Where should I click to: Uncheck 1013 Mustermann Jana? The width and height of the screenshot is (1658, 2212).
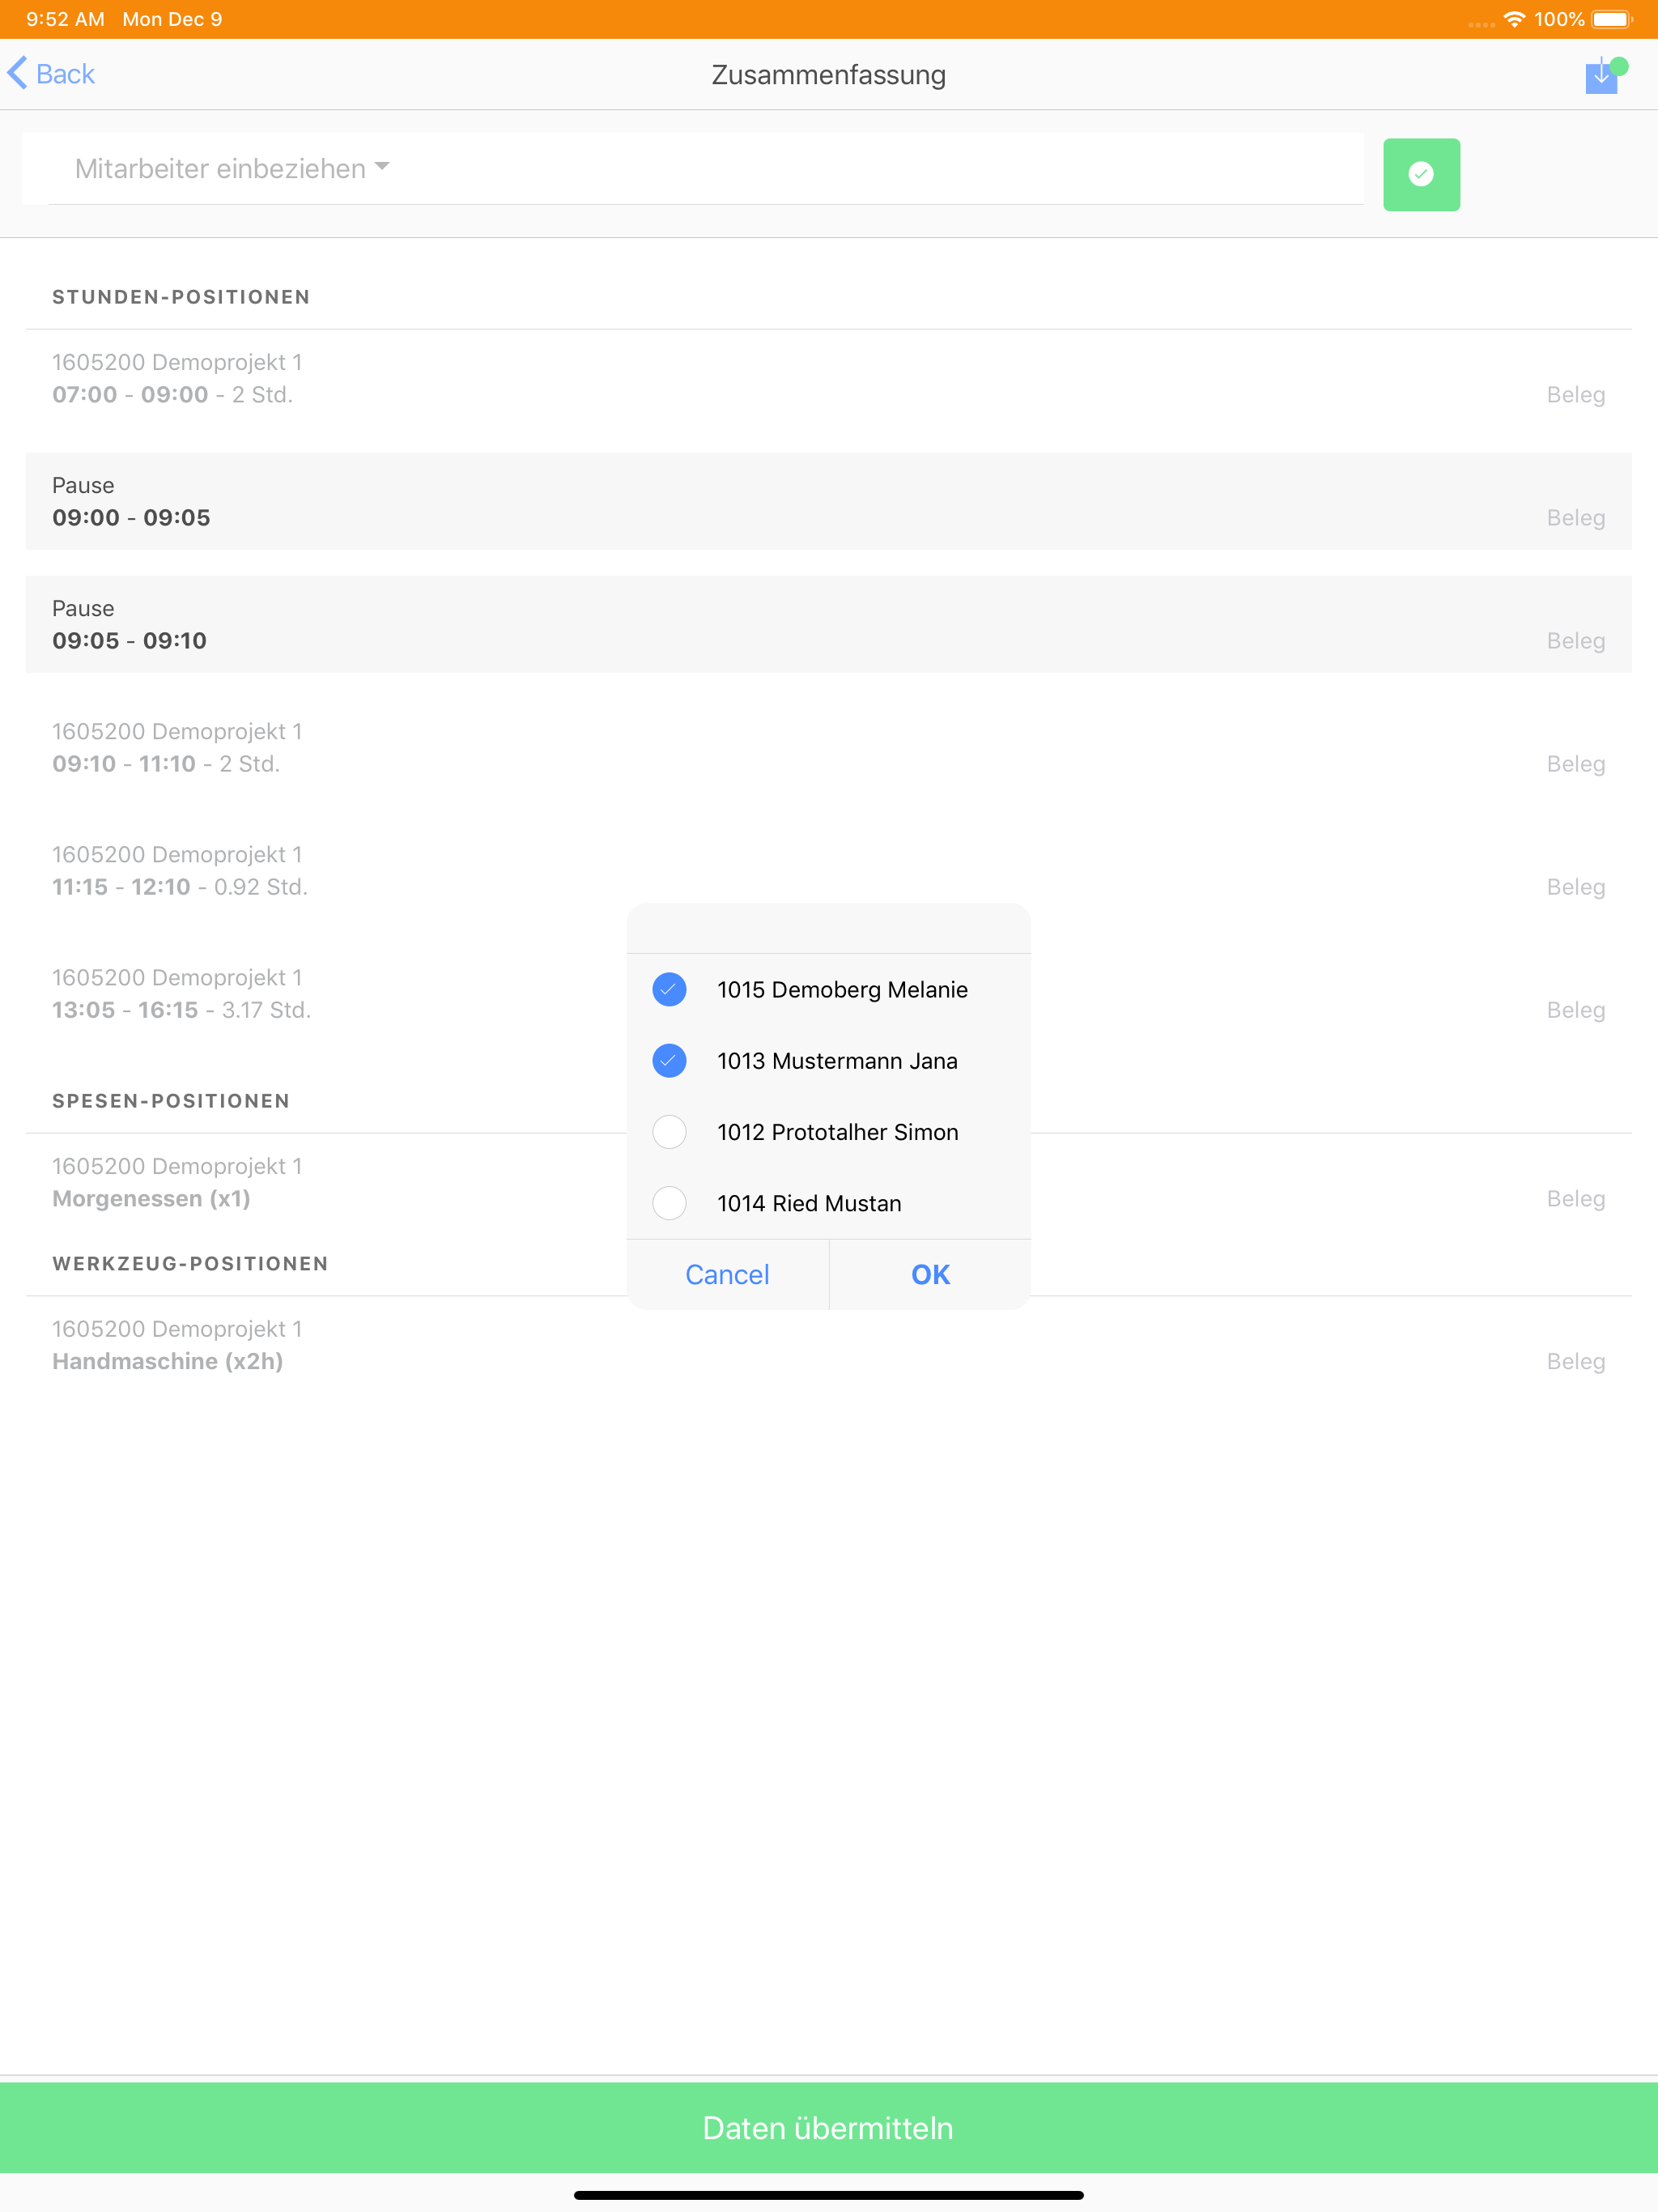pos(669,1060)
